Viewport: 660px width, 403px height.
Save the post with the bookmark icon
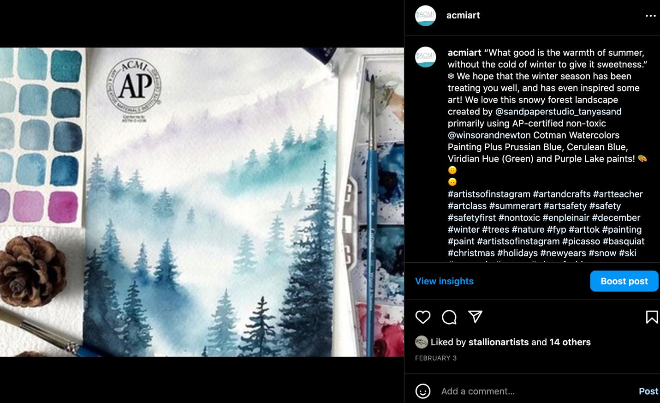tap(652, 317)
